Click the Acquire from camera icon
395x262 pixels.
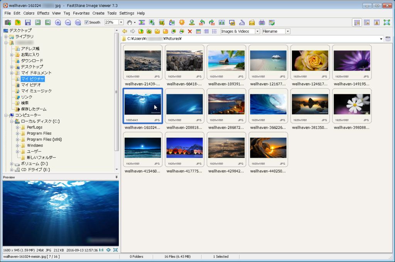(x=8, y=23)
